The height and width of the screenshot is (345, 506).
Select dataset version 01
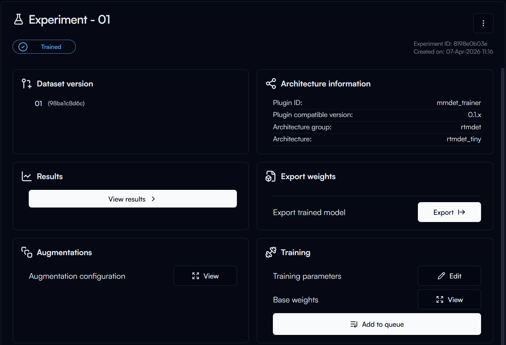point(38,103)
